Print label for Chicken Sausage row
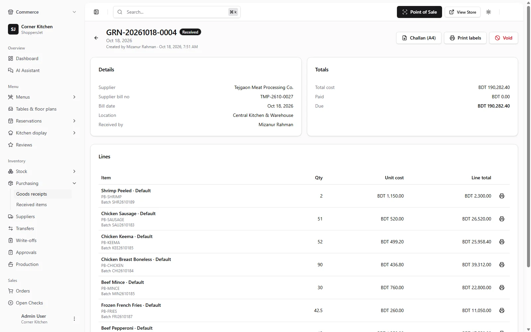Screen dimensions: 531x332 (502, 219)
